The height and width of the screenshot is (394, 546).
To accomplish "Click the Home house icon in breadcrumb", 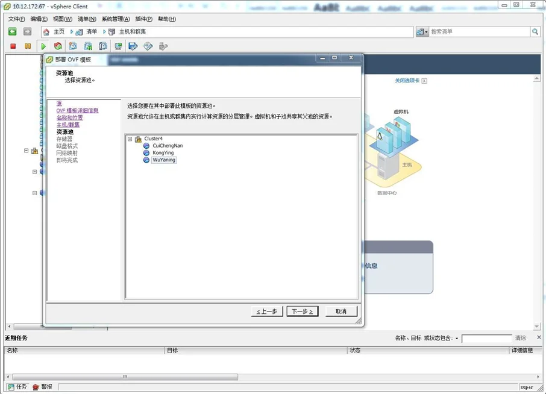I will click(x=46, y=32).
